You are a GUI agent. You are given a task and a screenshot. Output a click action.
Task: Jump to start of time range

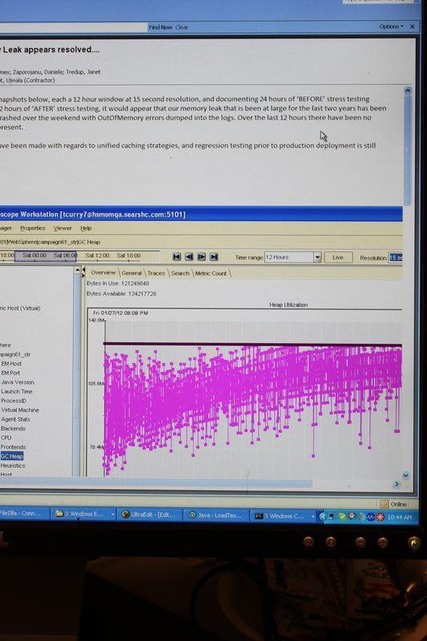(x=176, y=256)
